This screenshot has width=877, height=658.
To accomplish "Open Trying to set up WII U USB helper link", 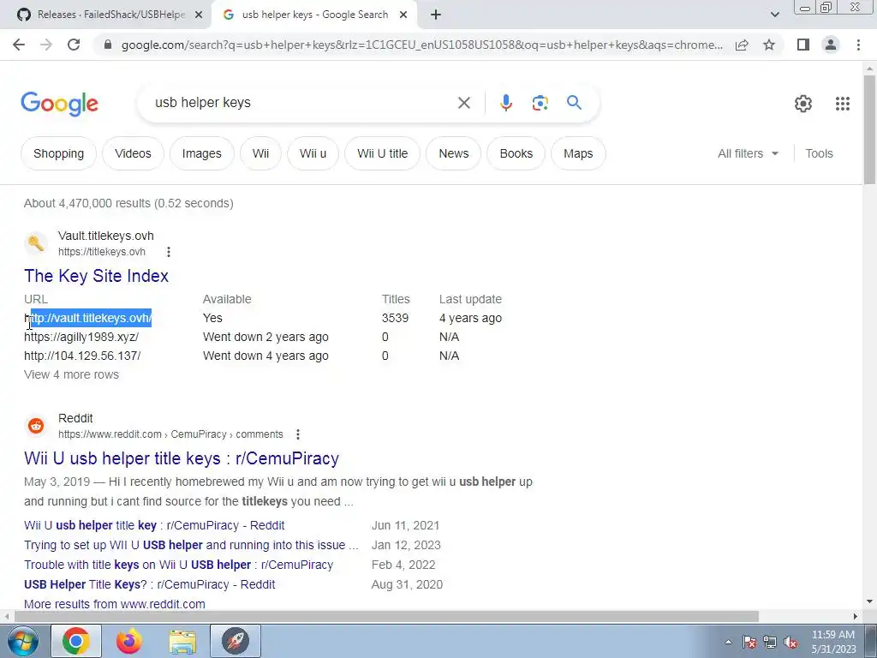I will [x=191, y=546].
